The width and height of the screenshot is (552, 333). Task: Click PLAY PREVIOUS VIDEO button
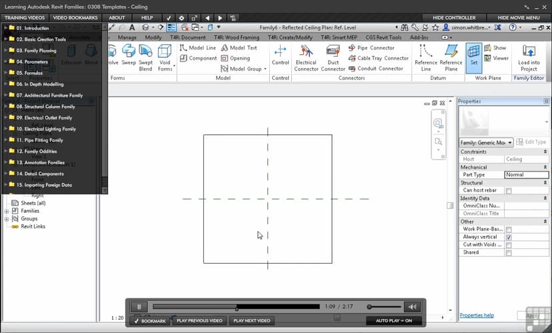coord(199,321)
